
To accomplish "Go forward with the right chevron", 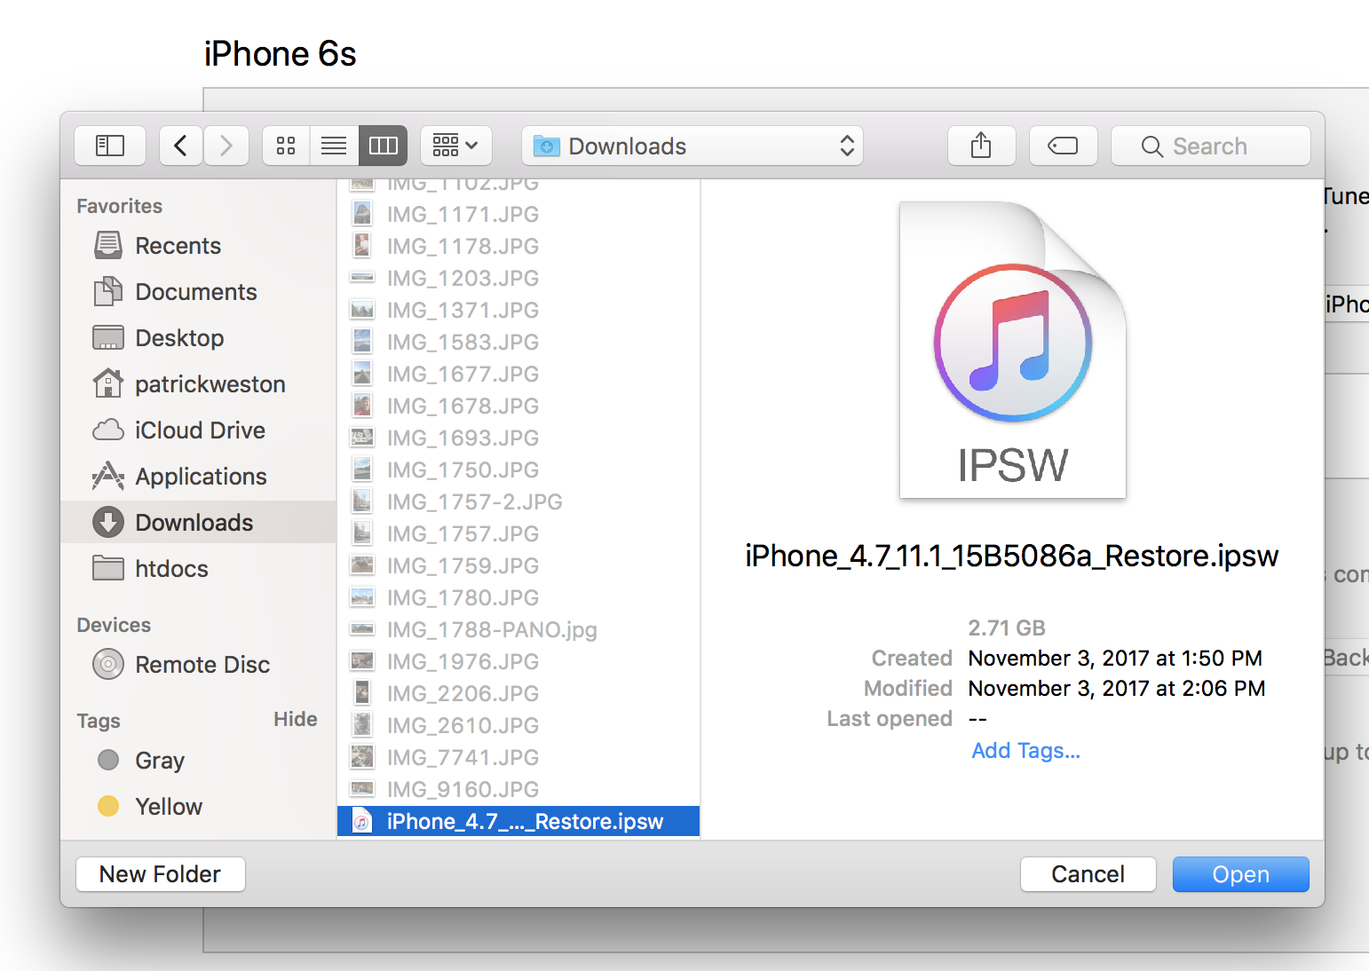I will click(x=226, y=146).
